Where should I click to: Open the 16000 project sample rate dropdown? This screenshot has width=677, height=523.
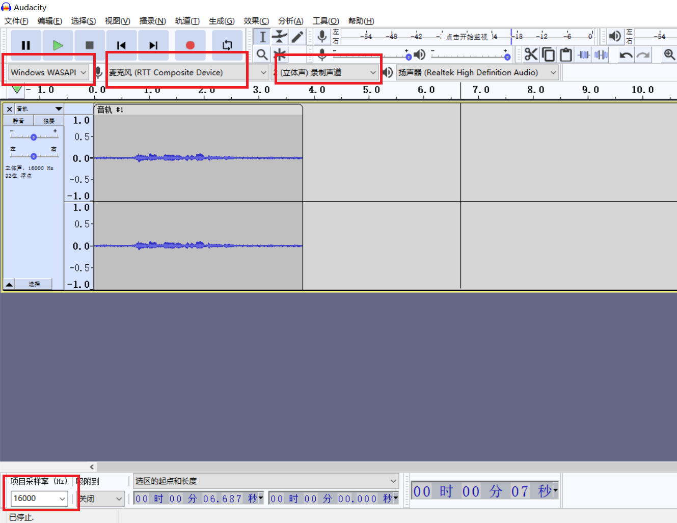(x=39, y=499)
